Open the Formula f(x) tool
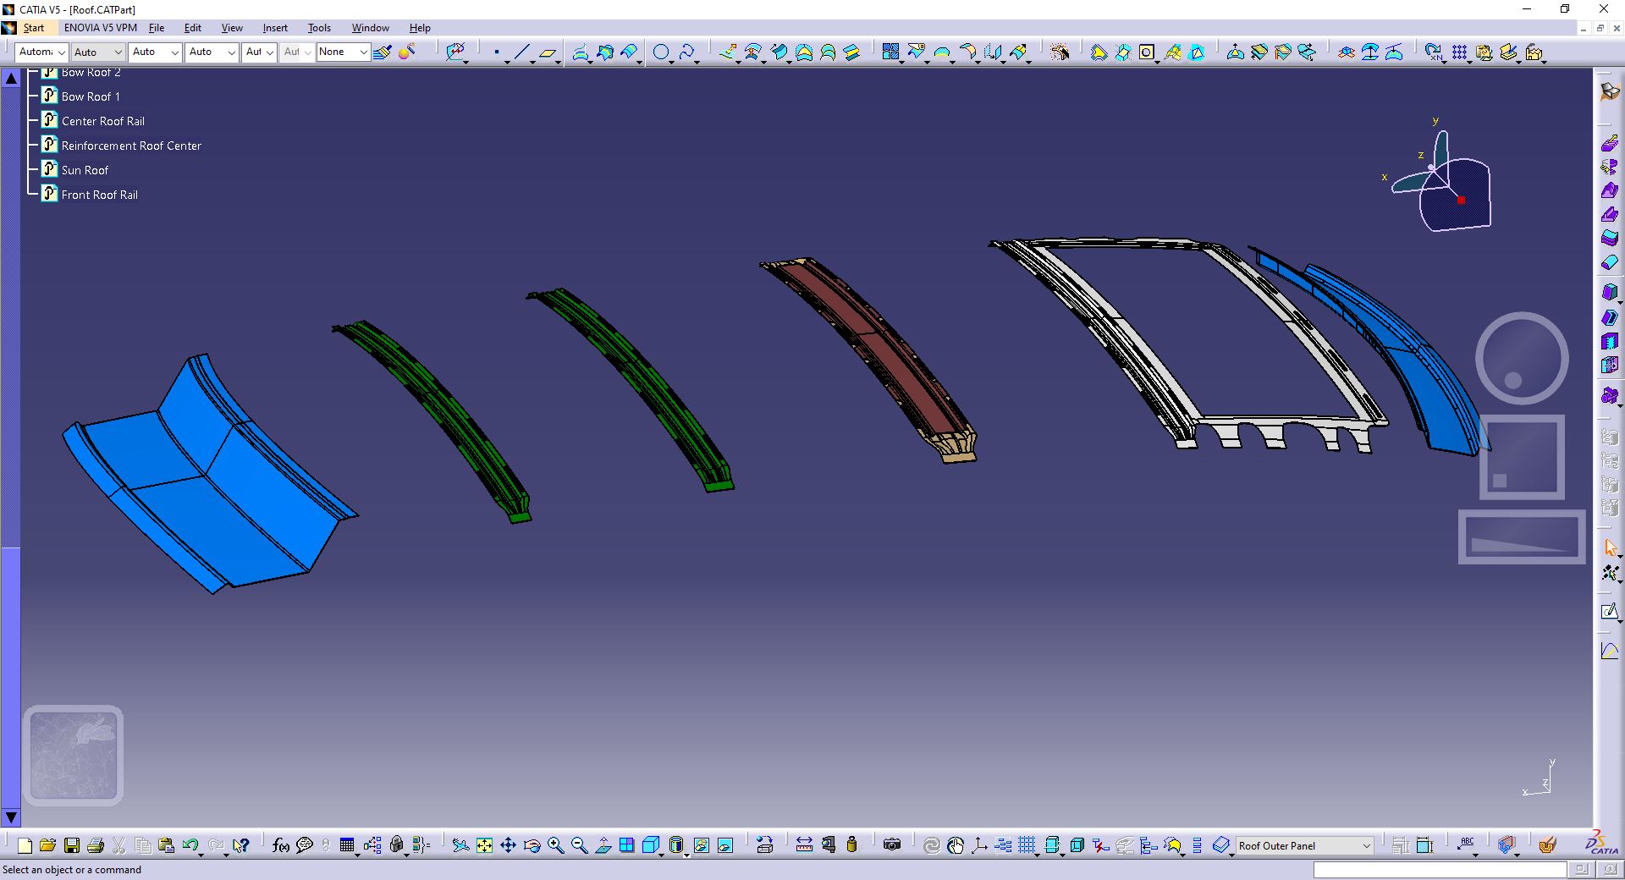Viewport: 1625px width, 880px height. (x=281, y=845)
